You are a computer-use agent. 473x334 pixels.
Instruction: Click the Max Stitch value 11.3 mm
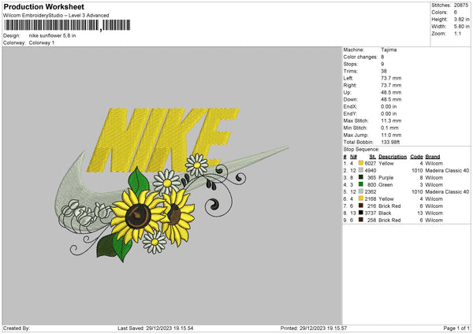[x=391, y=121]
